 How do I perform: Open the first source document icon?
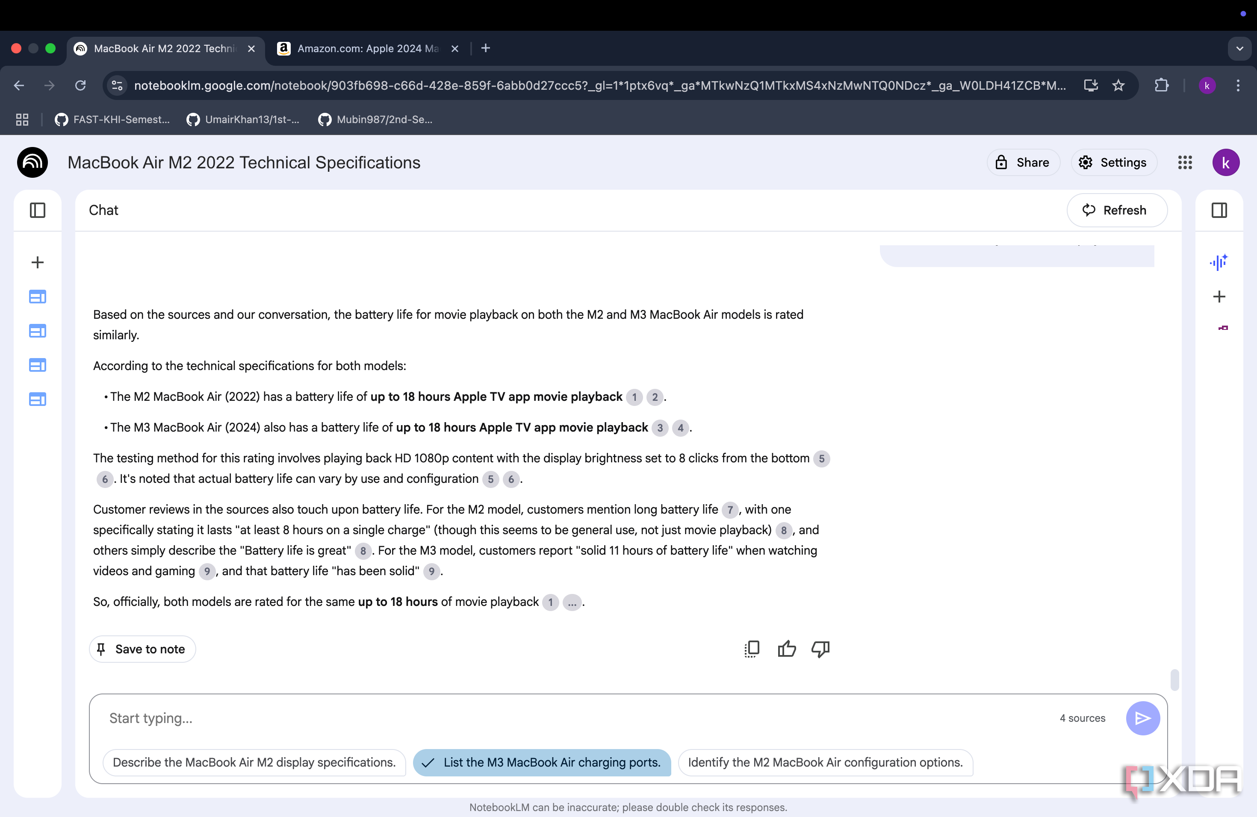point(38,297)
